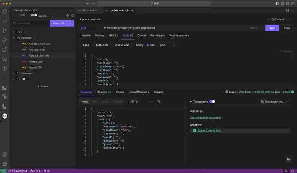Click the forward navigation arrow in title bar
The image size is (297, 173).
[94, 3]
